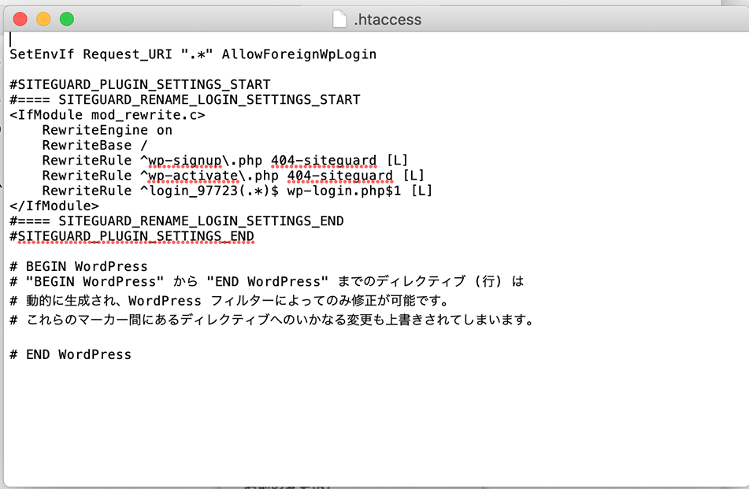Screen dimensions: 749x489
Task: Minimize the window using yellow button
Action: tap(43, 19)
